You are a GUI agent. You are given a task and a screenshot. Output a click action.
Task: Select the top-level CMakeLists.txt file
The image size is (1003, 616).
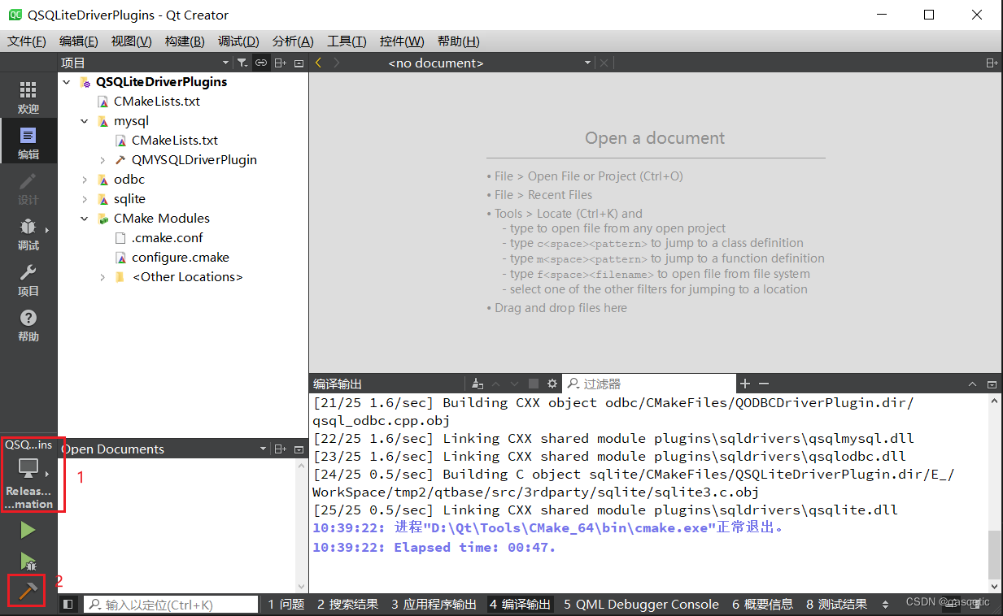tap(156, 102)
